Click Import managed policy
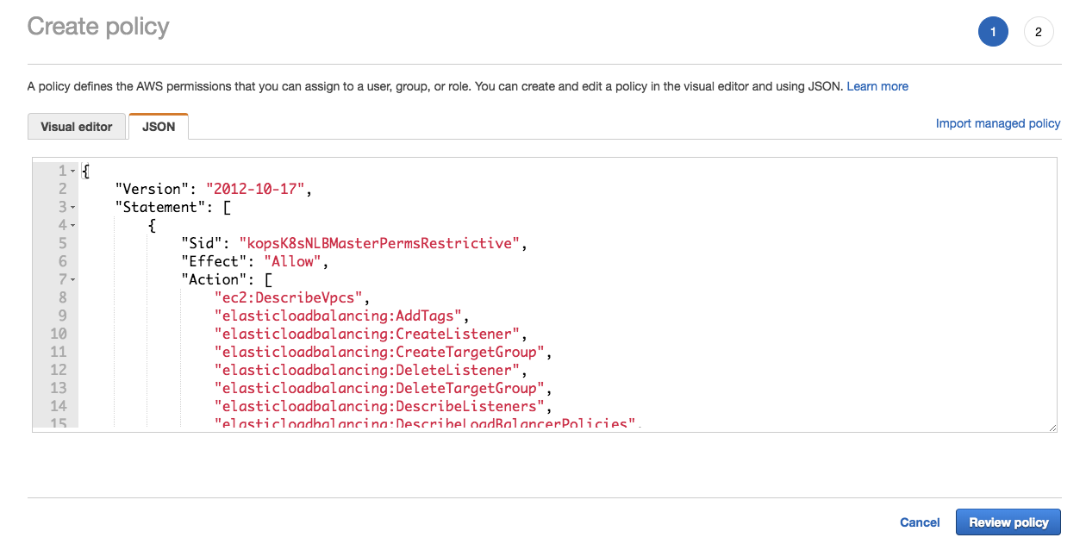This screenshot has width=1086, height=550. point(997,123)
